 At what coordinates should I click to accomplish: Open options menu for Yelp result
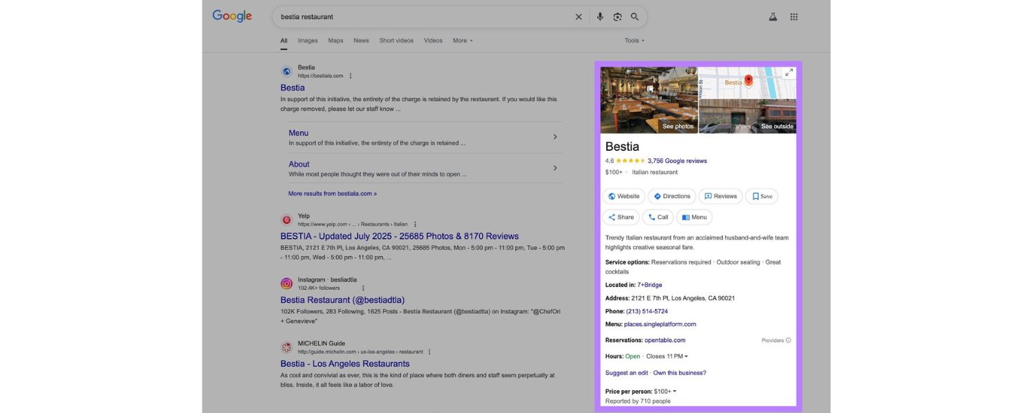[x=415, y=224]
